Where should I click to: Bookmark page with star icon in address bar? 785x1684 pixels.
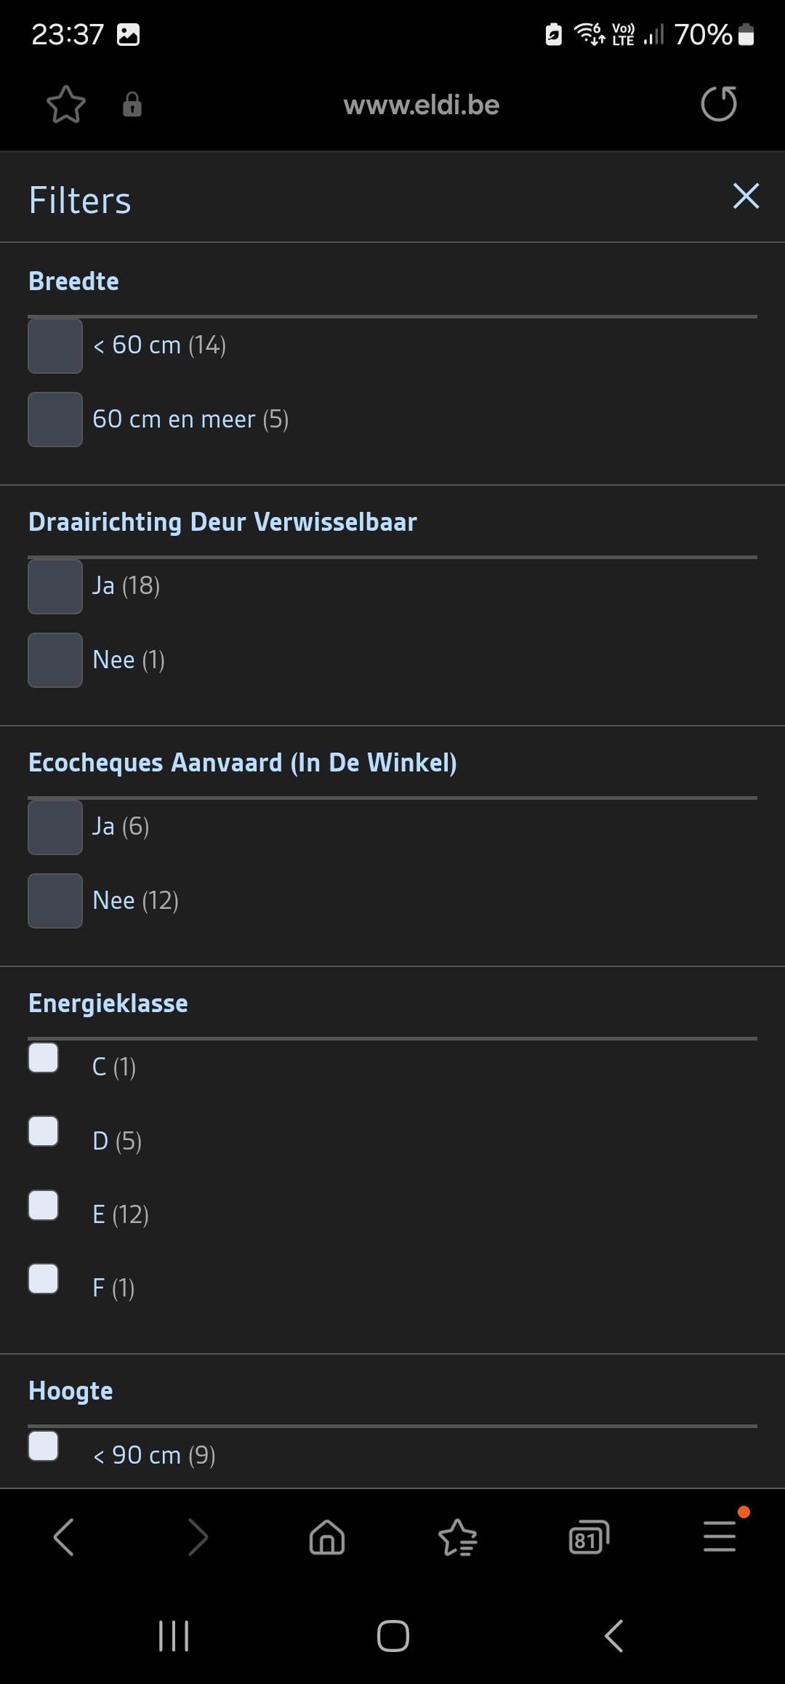[x=66, y=105]
